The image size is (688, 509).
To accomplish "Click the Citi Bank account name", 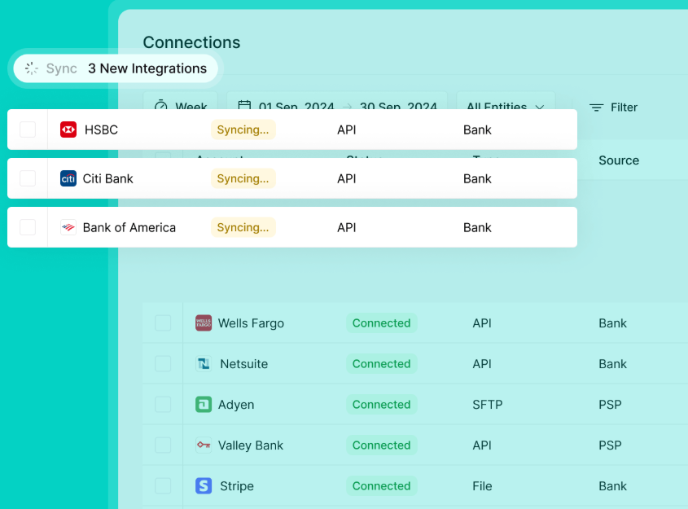I will click(108, 178).
